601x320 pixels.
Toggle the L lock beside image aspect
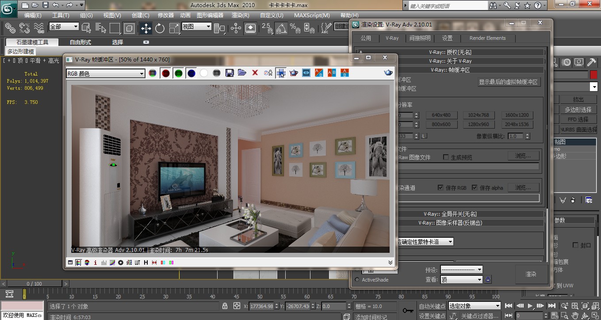424,136
